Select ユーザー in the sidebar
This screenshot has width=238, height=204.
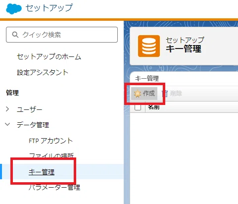(x=30, y=109)
